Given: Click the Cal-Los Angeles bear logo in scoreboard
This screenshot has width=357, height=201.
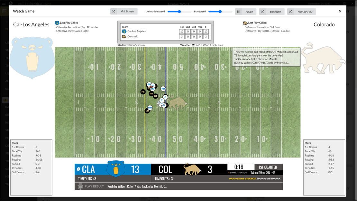Looking at the screenshot, I should click(x=116, y=169).
